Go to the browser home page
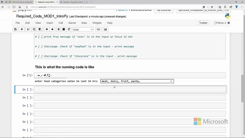This screenshot has width=245, height=138. tap(20, 7)
